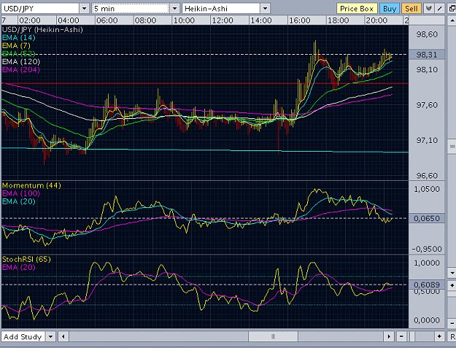Screen dimensions: 456x348
Task: Open the Add Study dropdown arrow
Action: 50,336
